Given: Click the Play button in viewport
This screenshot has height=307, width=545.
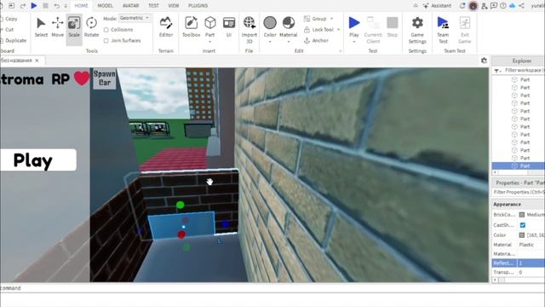Looking at the screenshot, I should [37, 160].
